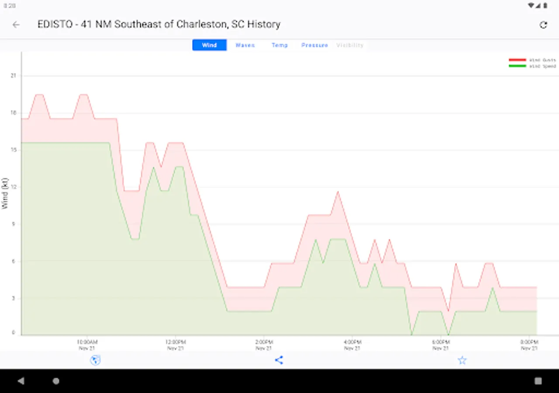559x393 pixels.
Task: Click the red Wind Gusts legend swatch
Action: (518, 60)
